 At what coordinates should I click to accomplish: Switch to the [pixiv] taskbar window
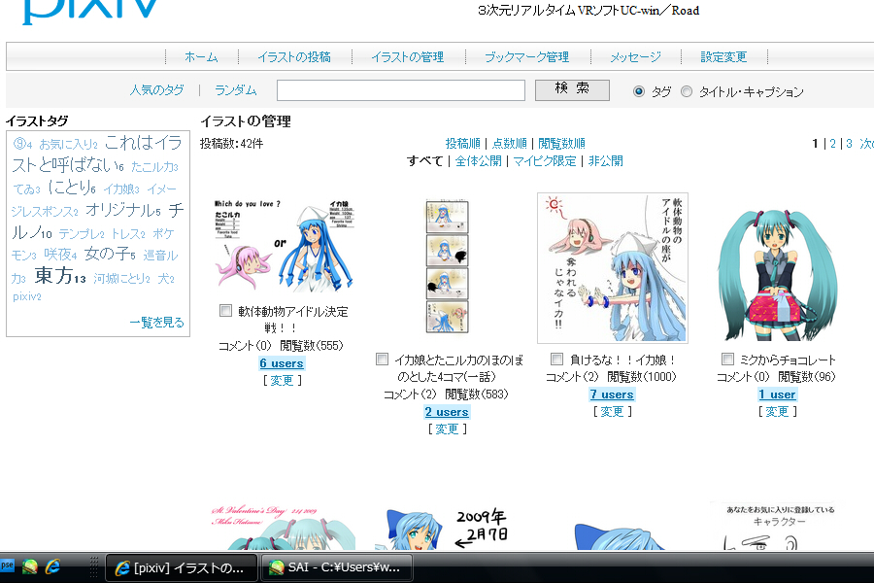[182, 567]
